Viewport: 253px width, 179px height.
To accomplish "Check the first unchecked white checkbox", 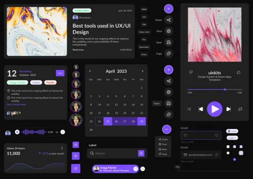I will (x=228, y=146).
